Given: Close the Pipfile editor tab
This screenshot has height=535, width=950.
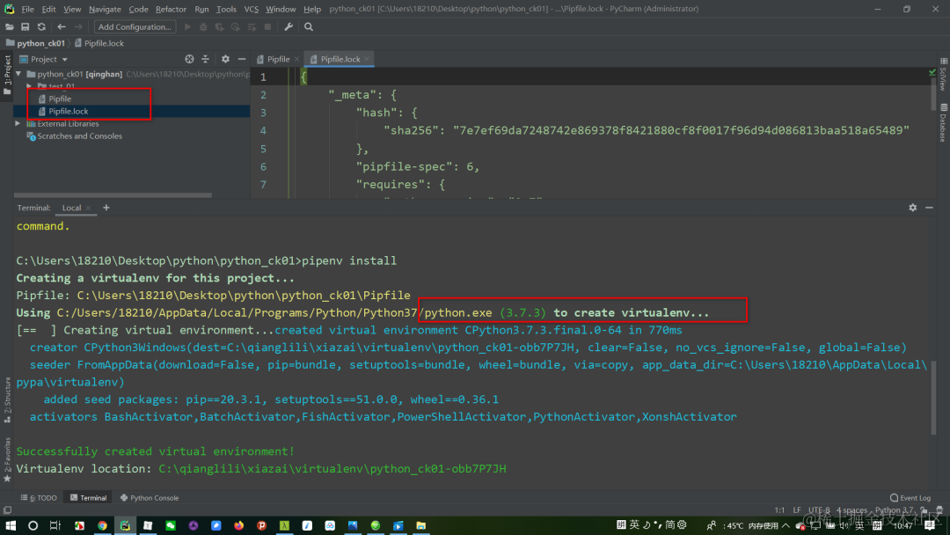Looking at the screenshot, I should pyautogui.click(x=297, y=59).
